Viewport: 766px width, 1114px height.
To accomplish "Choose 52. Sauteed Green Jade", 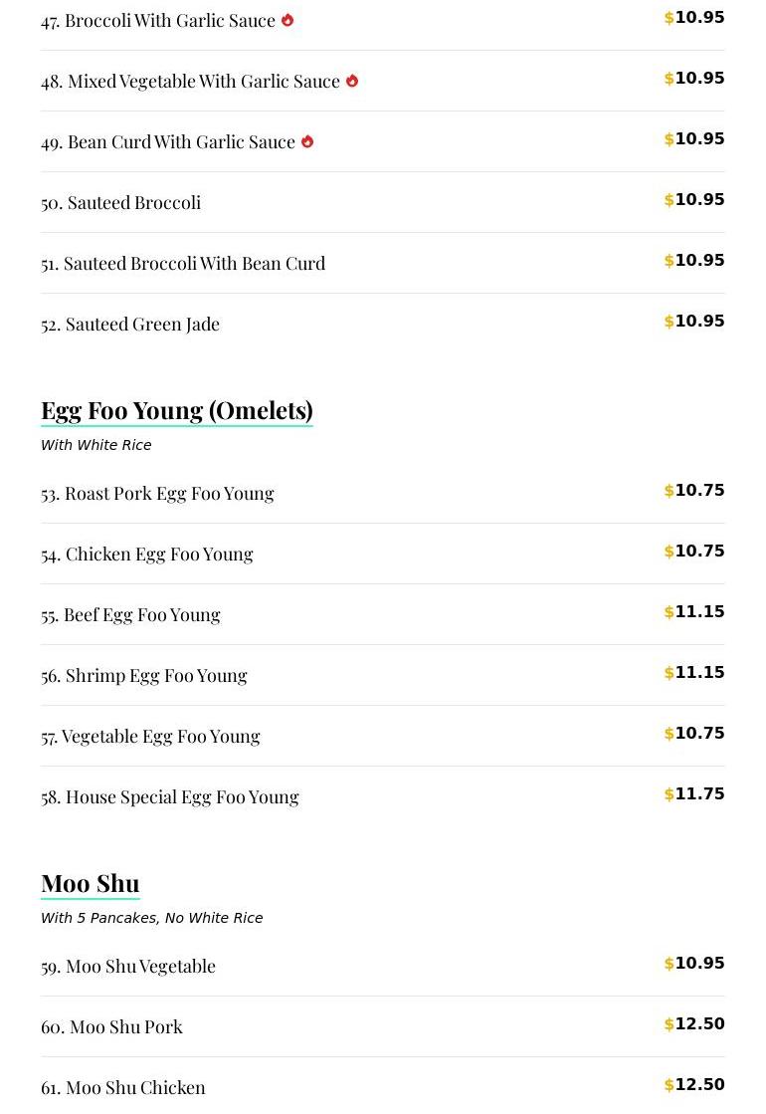I will coord(130,324).
